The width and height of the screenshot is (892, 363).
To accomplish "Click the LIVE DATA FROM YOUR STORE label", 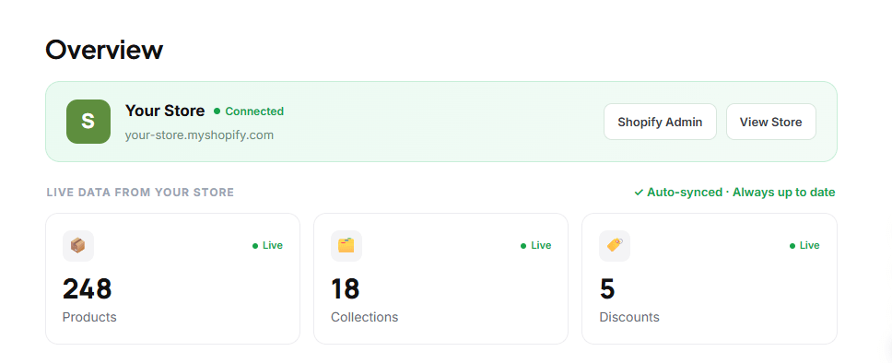I will pos(140,193).
